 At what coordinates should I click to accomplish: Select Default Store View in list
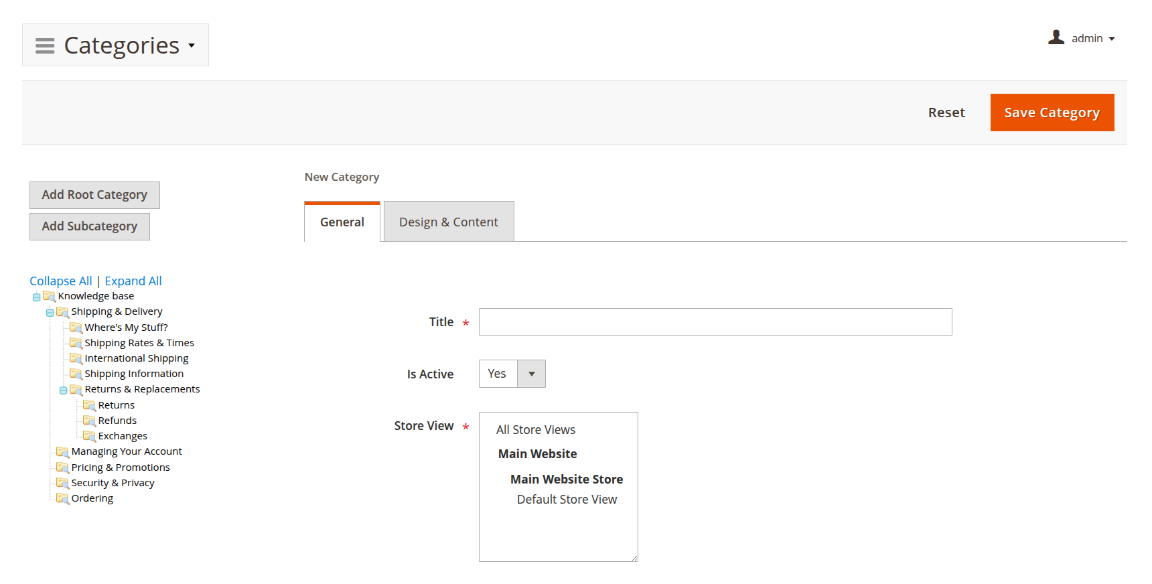(x=567, y=500)
